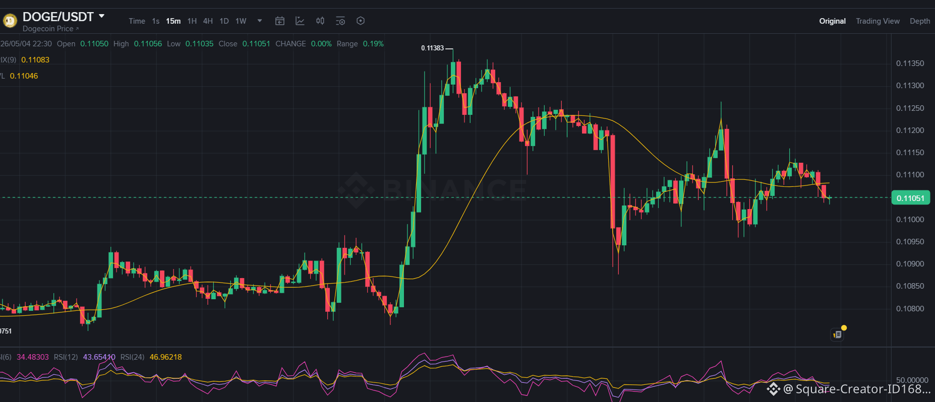
Task: Click the high price label 0.11383
Action: point(433,48)
